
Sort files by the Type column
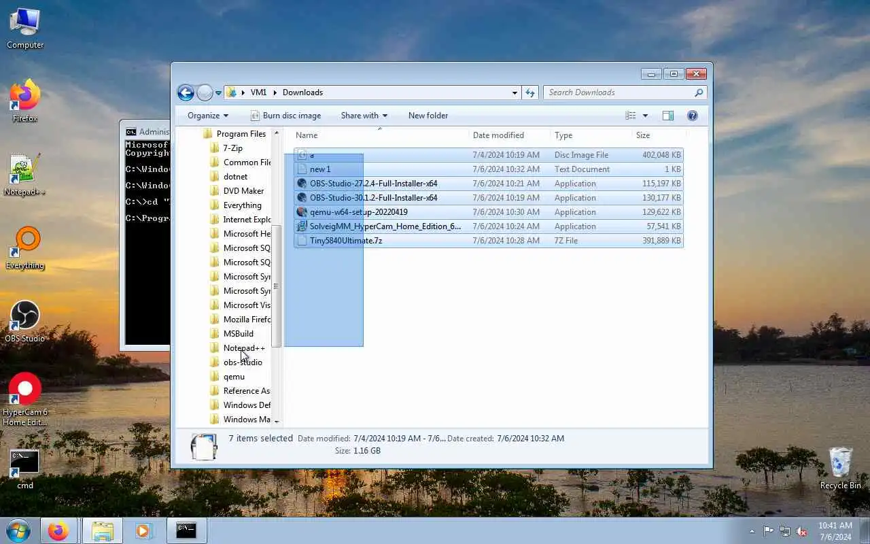[591, 135]
